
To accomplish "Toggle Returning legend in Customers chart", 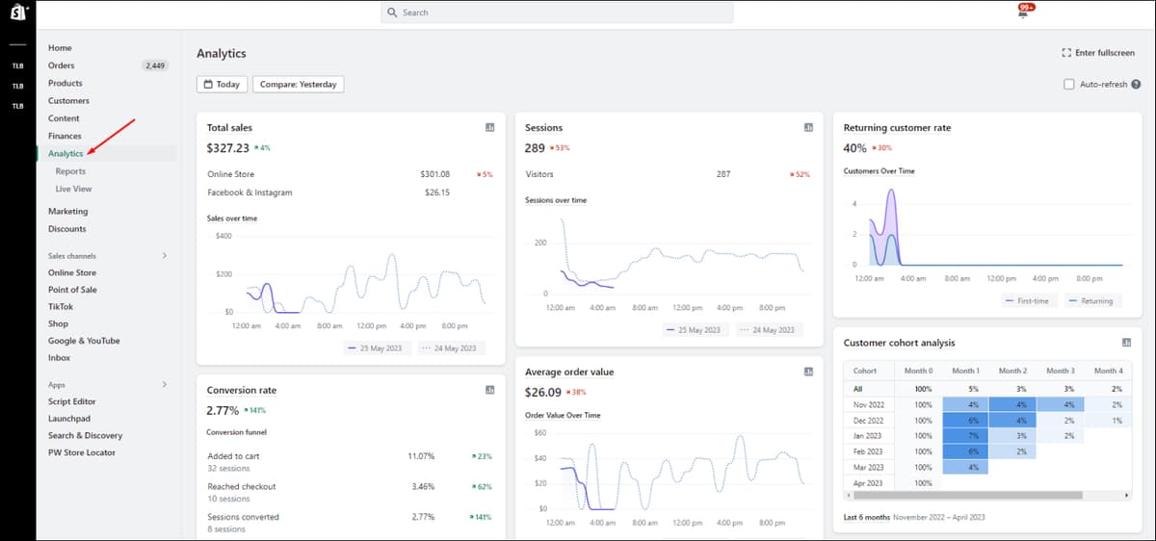I will pos(1090,300).
